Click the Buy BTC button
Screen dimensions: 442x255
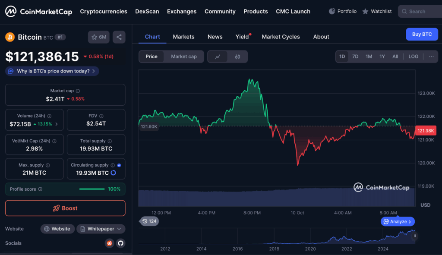422,34
